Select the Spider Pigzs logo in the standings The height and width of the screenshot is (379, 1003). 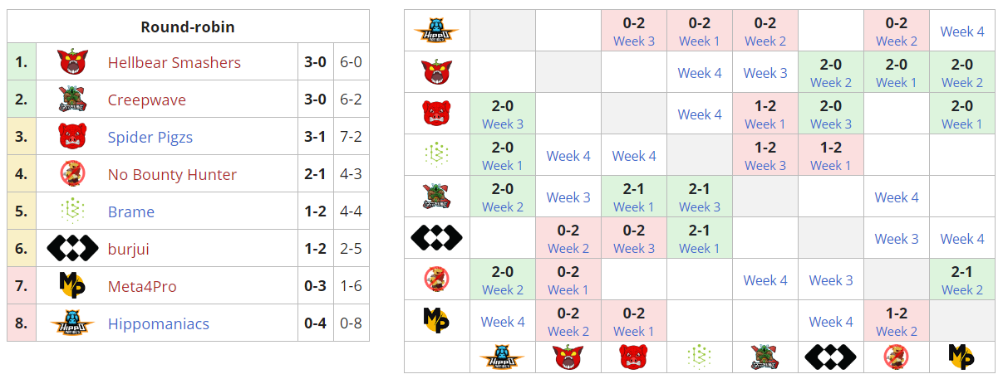click(x=72, y=137)
